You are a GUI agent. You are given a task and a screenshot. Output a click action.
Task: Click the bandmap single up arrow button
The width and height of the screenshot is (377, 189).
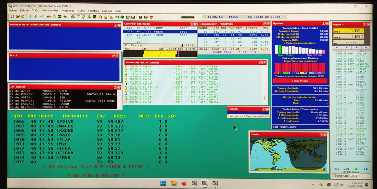click(347, 48)
